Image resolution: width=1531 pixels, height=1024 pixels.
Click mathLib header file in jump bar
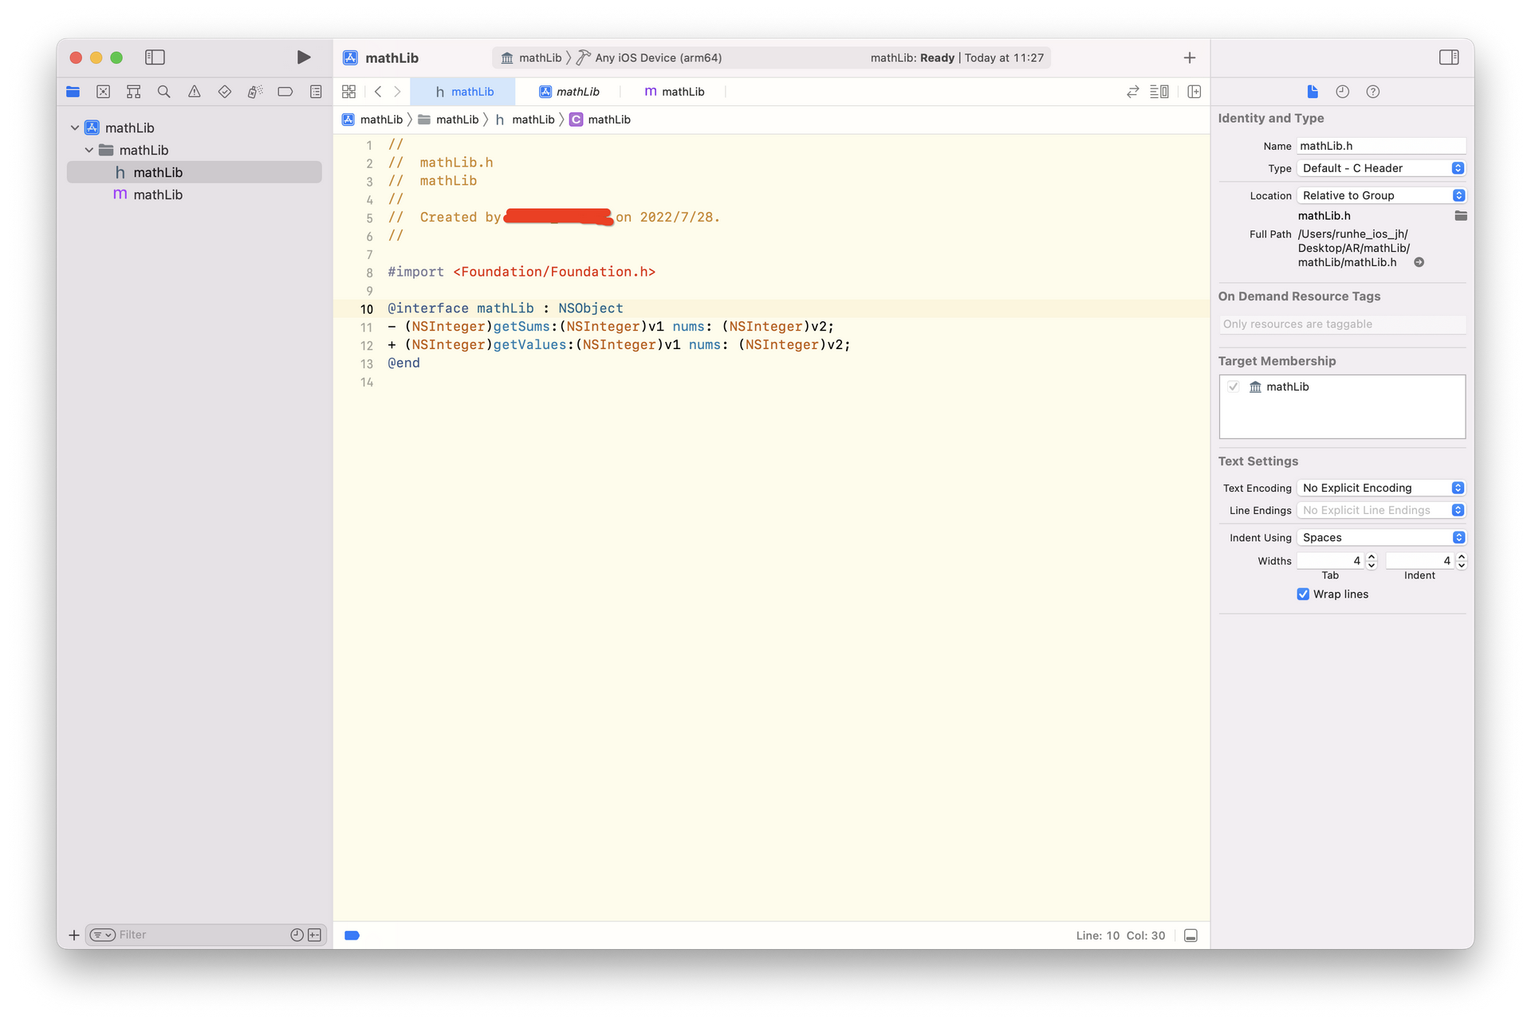tap(525, 120)
